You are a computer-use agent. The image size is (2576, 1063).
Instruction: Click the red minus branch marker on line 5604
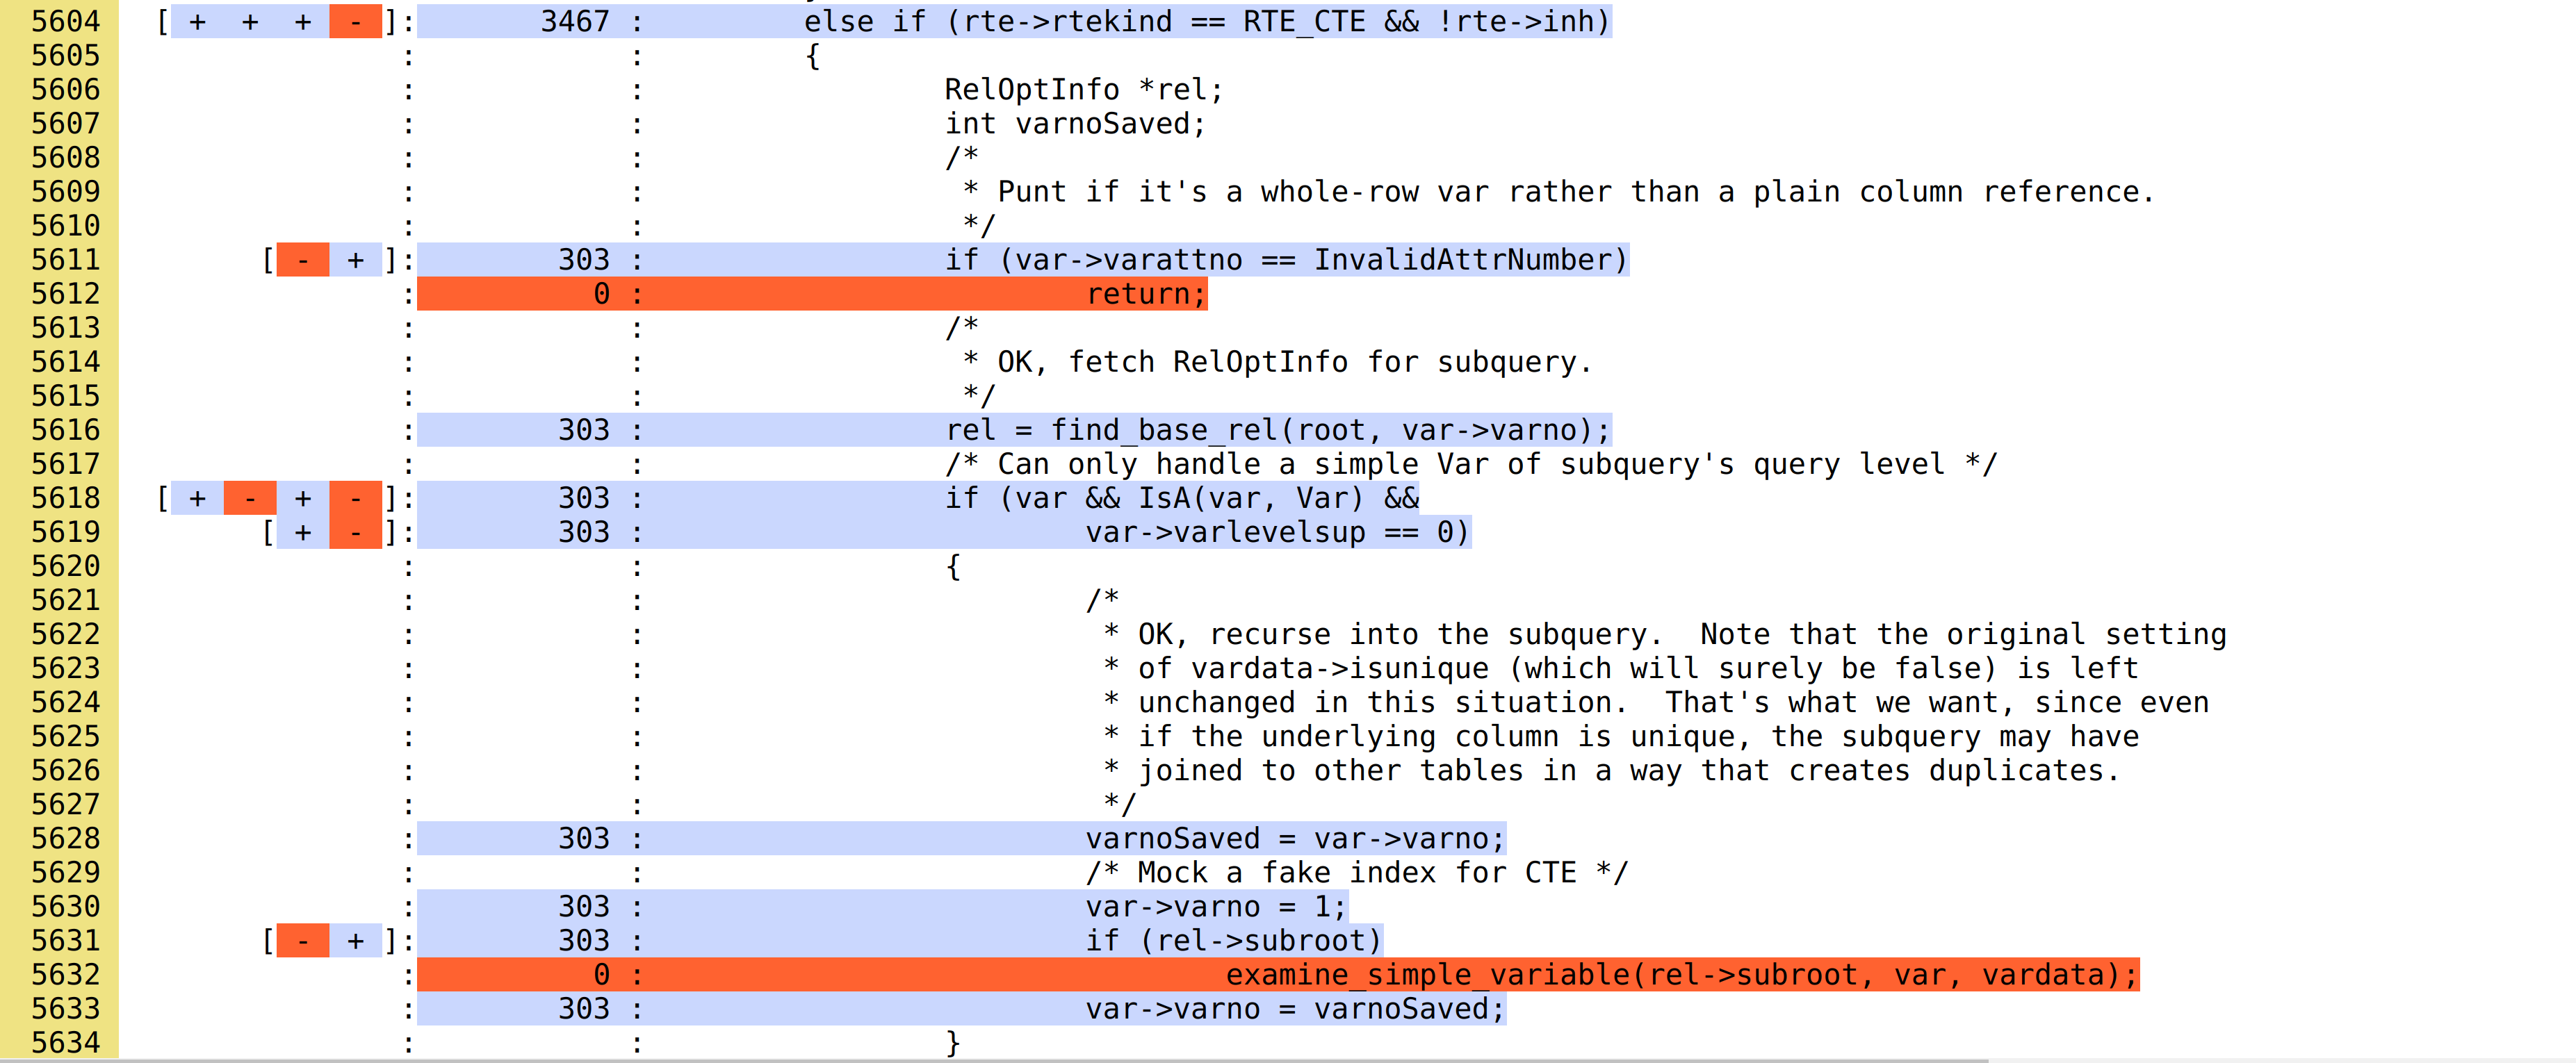pos(355,22)
